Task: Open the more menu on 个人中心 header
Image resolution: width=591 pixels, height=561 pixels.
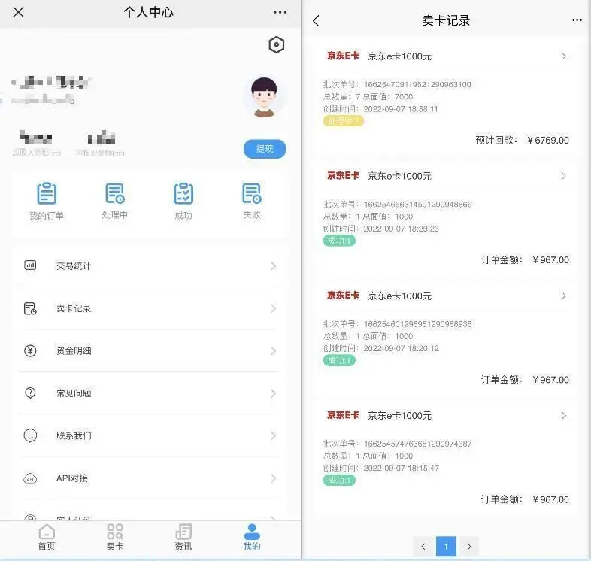Action: pyautogui.click(x=280, y=13)
